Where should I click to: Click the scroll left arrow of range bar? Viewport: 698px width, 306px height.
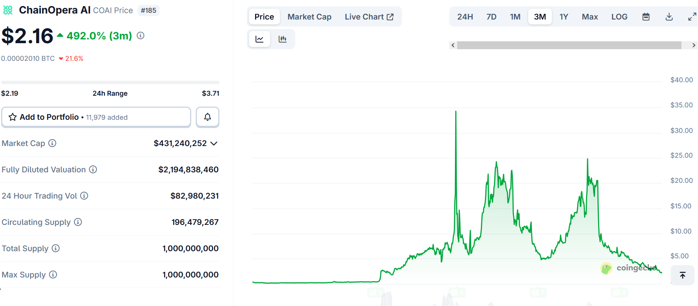pos(453,45)
